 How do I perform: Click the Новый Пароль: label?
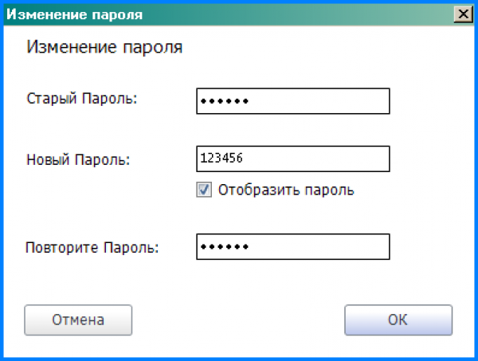pos(78,160)
